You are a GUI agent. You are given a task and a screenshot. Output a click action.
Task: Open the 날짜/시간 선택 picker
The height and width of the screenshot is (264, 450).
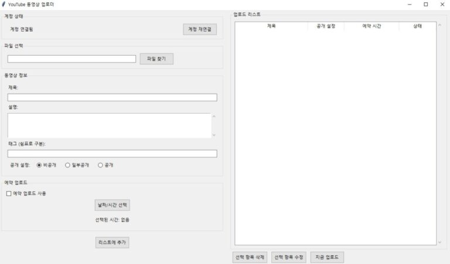112,205
